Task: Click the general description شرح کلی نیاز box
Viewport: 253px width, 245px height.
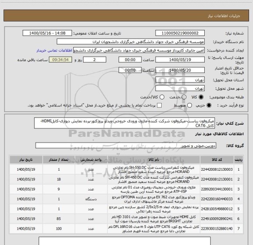Action: click(x=124, y=123)
